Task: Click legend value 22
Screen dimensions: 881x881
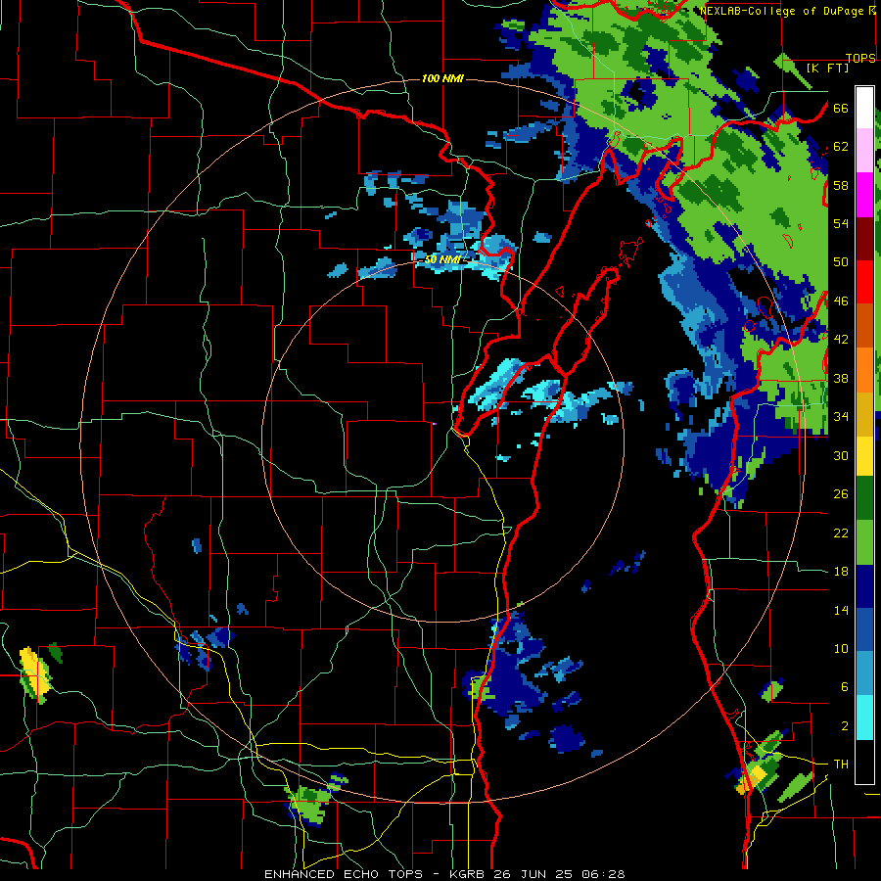Action: coord(841,533)
